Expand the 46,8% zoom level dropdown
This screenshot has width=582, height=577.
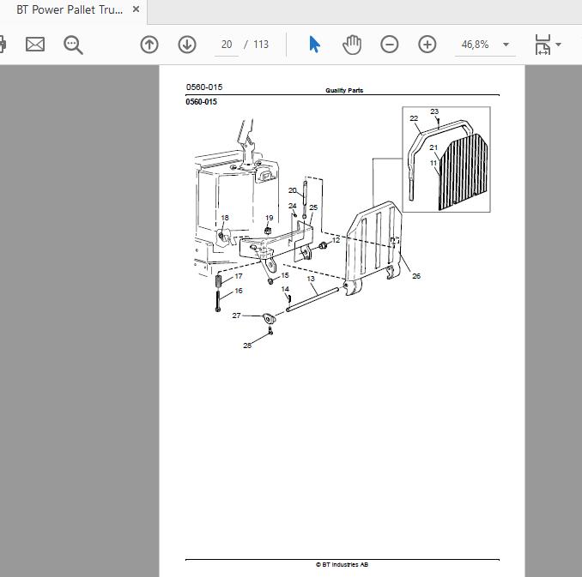tap(506, 45)
